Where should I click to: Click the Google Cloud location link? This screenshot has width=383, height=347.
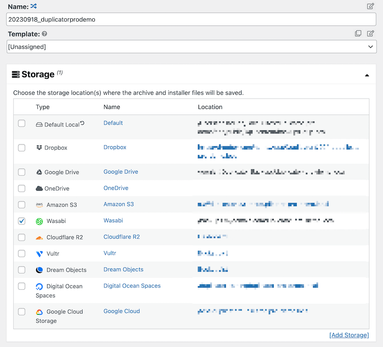252,311
